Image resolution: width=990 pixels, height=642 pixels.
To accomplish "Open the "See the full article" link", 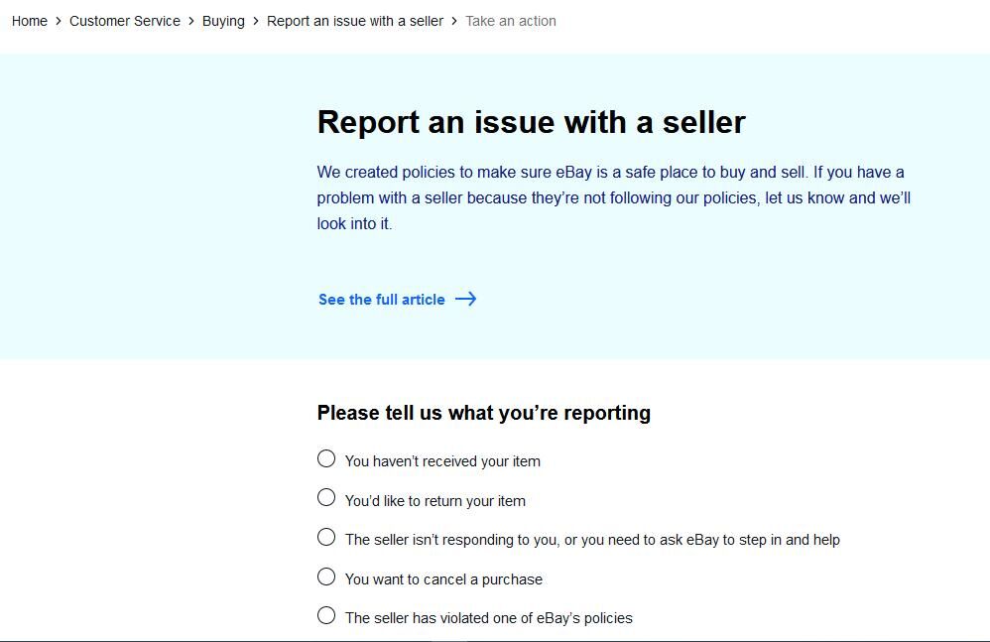I will [x=382, y=300].
